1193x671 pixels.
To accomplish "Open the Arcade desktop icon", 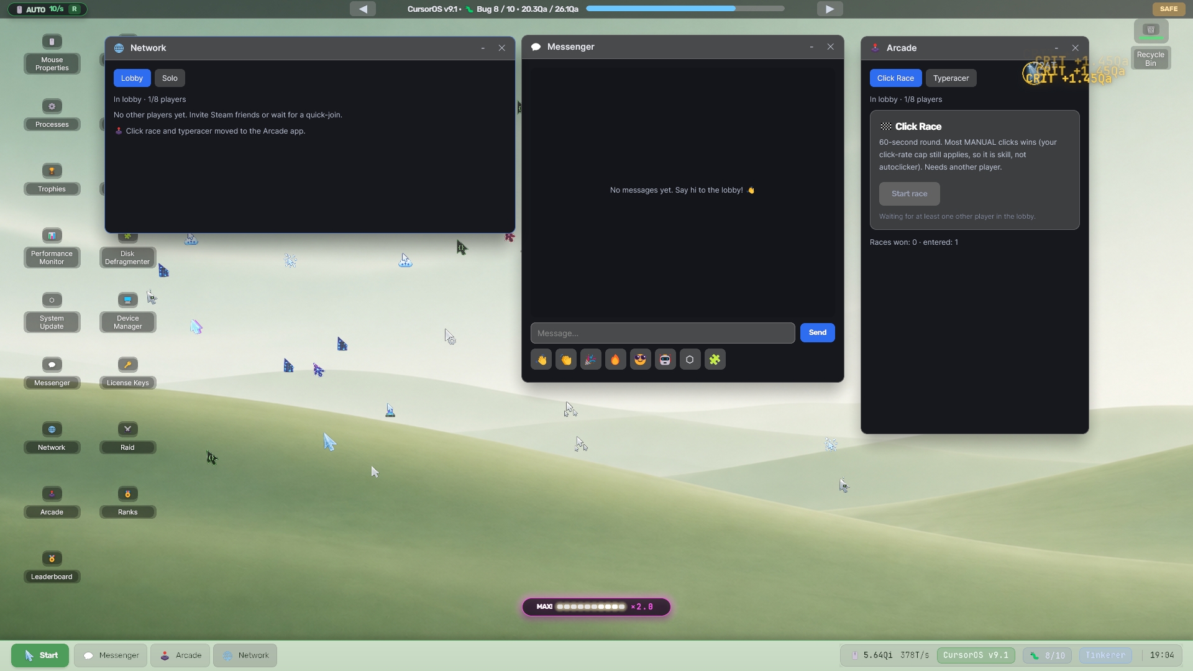I will 52,502.
